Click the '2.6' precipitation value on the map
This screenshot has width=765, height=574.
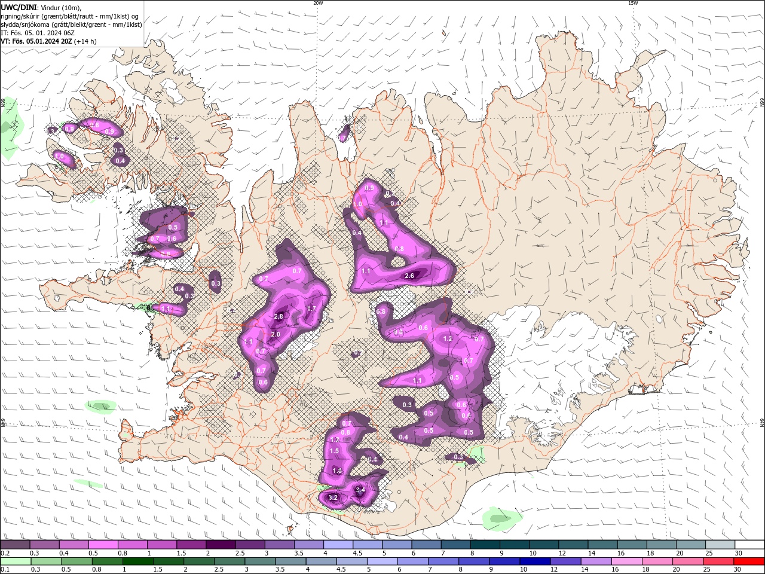(409, 276)
